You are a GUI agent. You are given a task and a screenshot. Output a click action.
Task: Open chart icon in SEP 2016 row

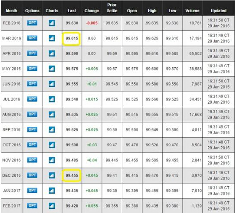[x=52, y=130]
